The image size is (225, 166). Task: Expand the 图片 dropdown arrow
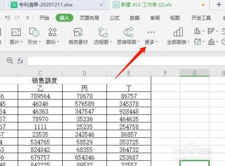point(22,42)
